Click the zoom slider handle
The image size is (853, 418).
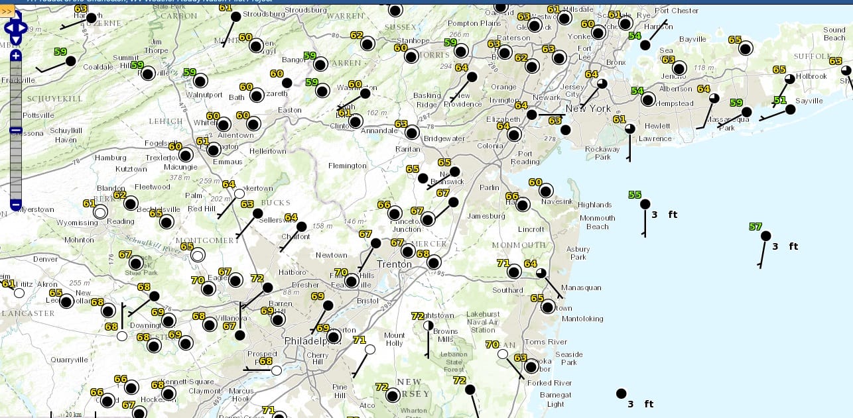[x=15, y=131]
